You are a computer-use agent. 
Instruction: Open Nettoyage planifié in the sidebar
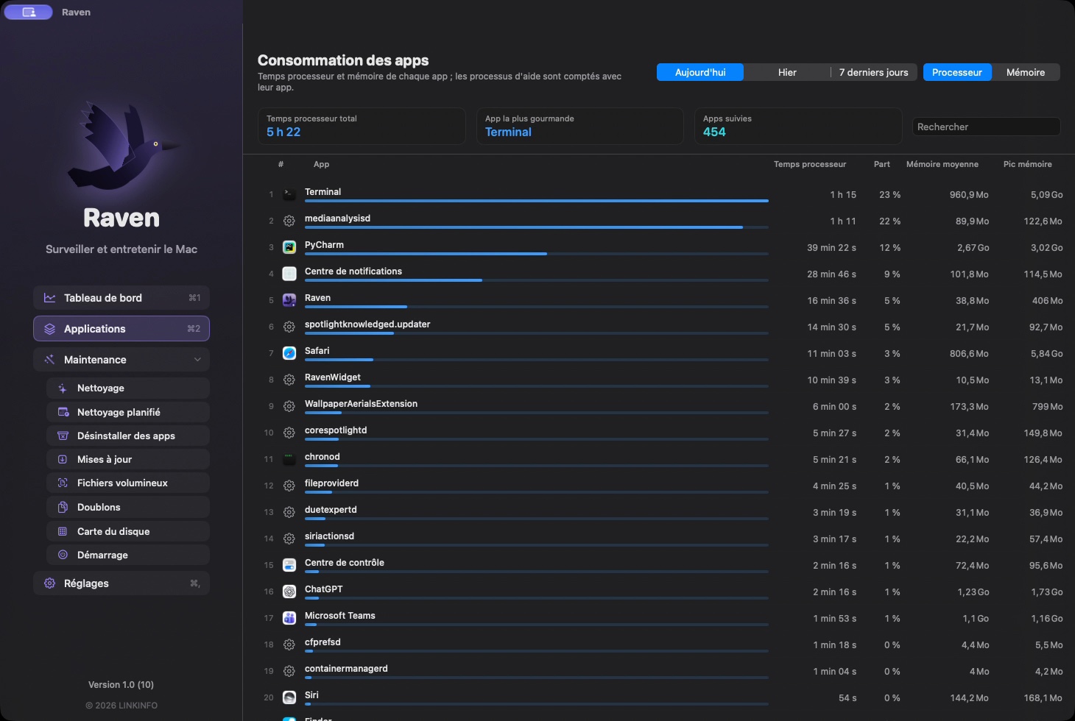[x=128, y=412]
